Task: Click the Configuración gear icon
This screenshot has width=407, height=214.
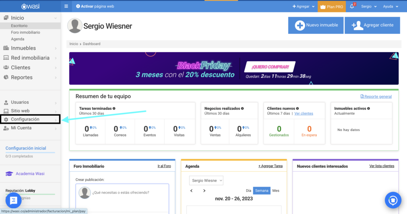Action: point(6,119)
